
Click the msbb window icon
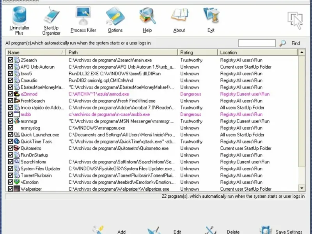click(x=17, y=114)
